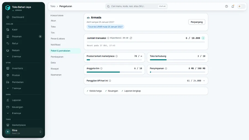The width and height of the screenshot is (249, 140).
Task: Open Marketplace in sidebar
Action: coord(24,125)
